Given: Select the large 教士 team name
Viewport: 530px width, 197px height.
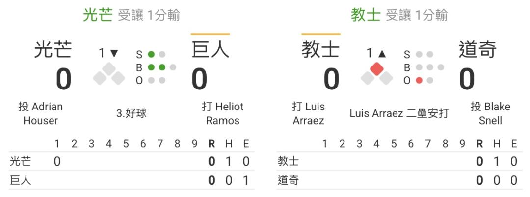Looking at the screenshot, I should coord(320,50).
